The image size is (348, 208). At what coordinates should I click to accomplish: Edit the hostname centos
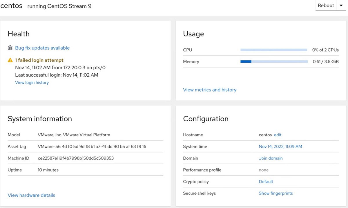click(278, 135)
